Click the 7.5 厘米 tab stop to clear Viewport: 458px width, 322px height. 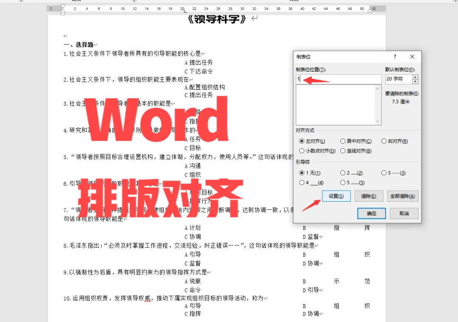point(401,102)
